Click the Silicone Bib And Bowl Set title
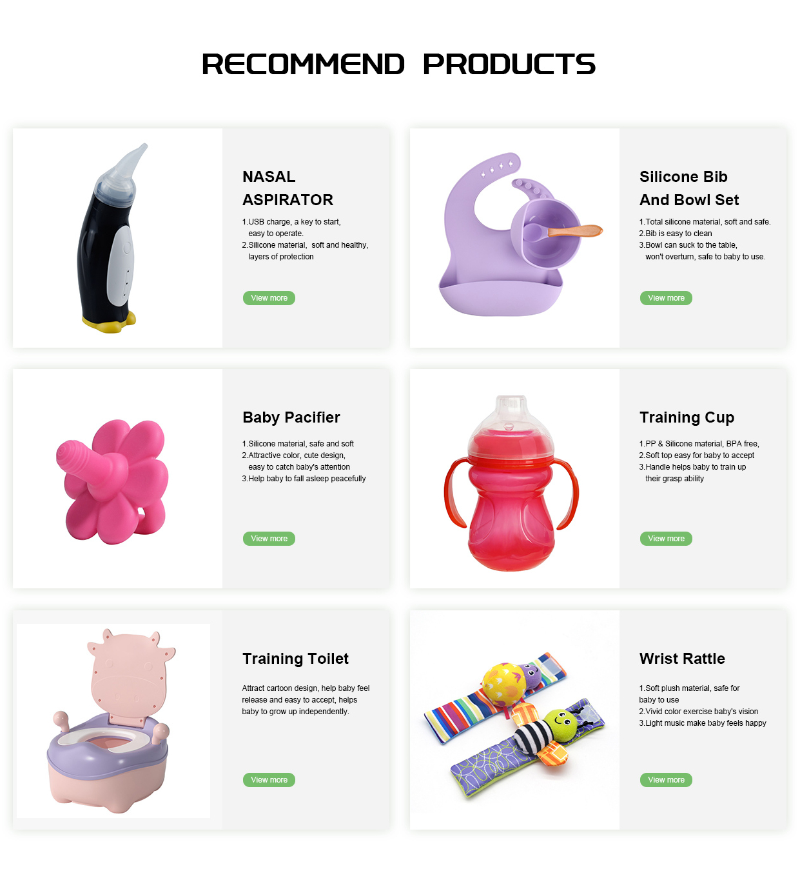Image resolution: width=800 pixels, height=889 pixels. pos(689,188)
